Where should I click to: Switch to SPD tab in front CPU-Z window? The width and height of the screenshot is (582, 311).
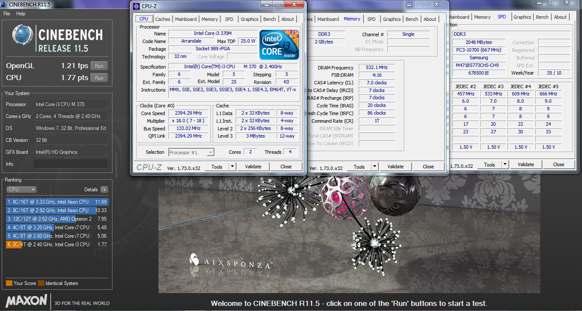click(x=229, y=19)
